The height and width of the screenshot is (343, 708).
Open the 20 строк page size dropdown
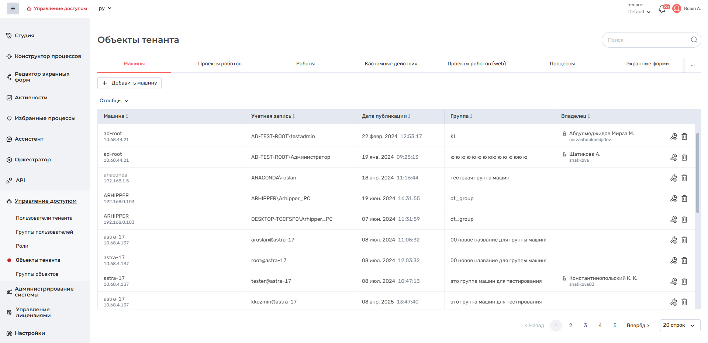coord(680,325)
